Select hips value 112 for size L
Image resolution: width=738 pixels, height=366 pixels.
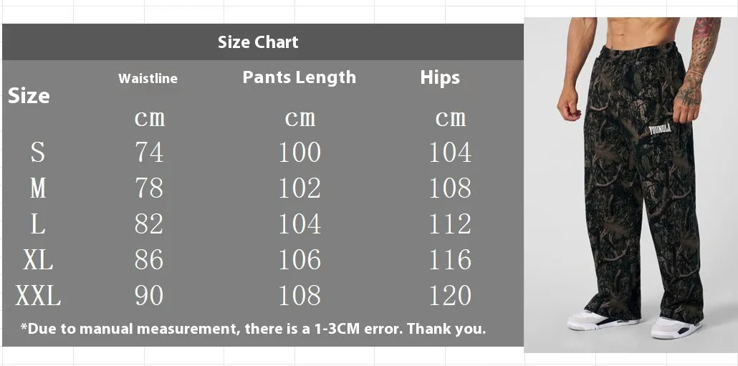click(450, 224)
